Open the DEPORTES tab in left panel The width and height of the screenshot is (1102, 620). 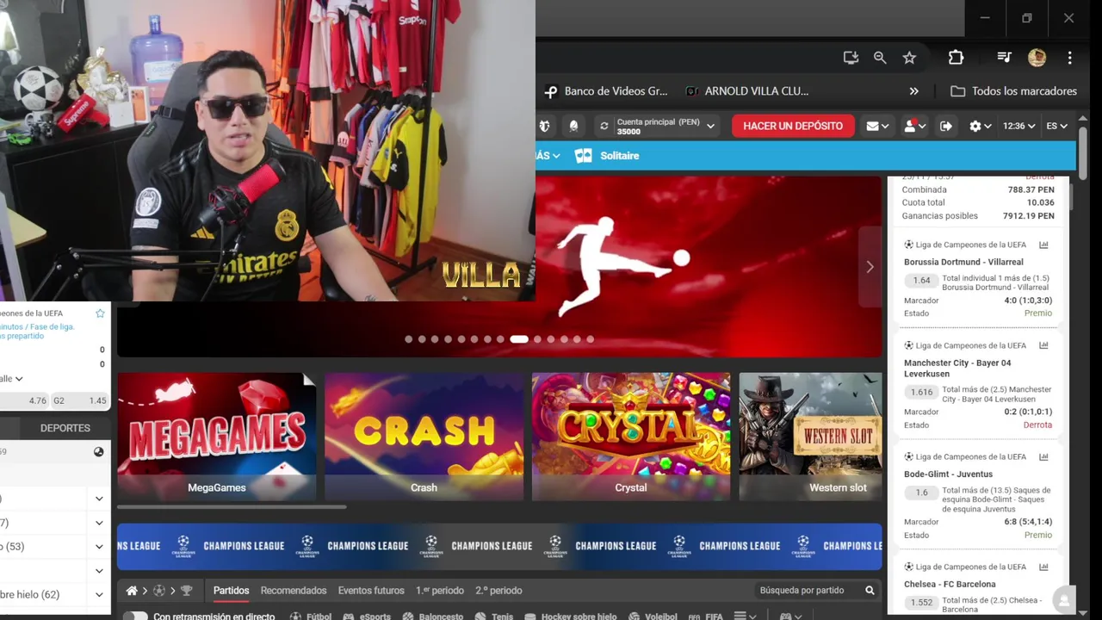click(65, 428)
